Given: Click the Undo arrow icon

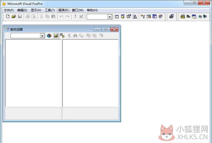Looking at the screenshot, I should 61,17.
